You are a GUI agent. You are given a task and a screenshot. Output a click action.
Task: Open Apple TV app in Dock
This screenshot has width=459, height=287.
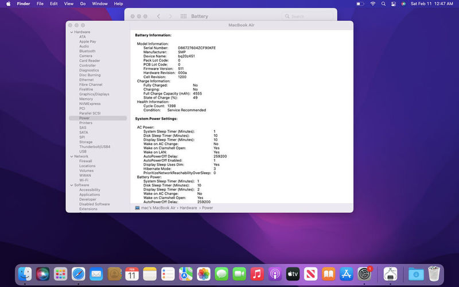pyautogui.click(x=293, y=274)
